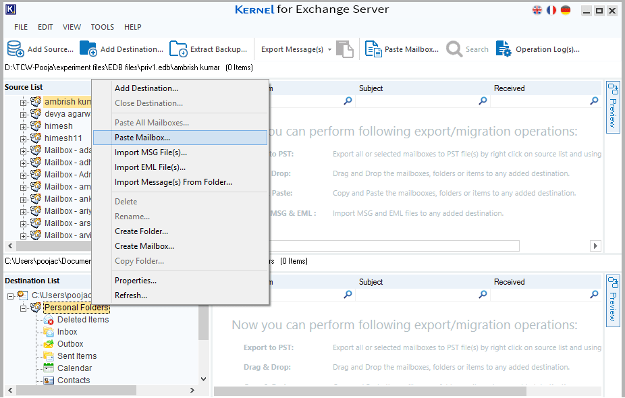
Task: Click the Paste Mailbox toolbar icon
Action: (x=373, y=49)
